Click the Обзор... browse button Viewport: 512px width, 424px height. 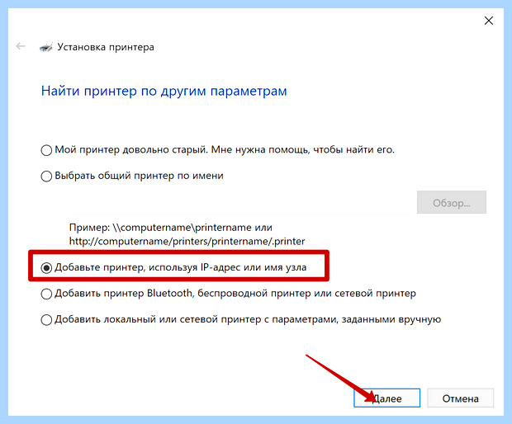click(x=452, y=203)
